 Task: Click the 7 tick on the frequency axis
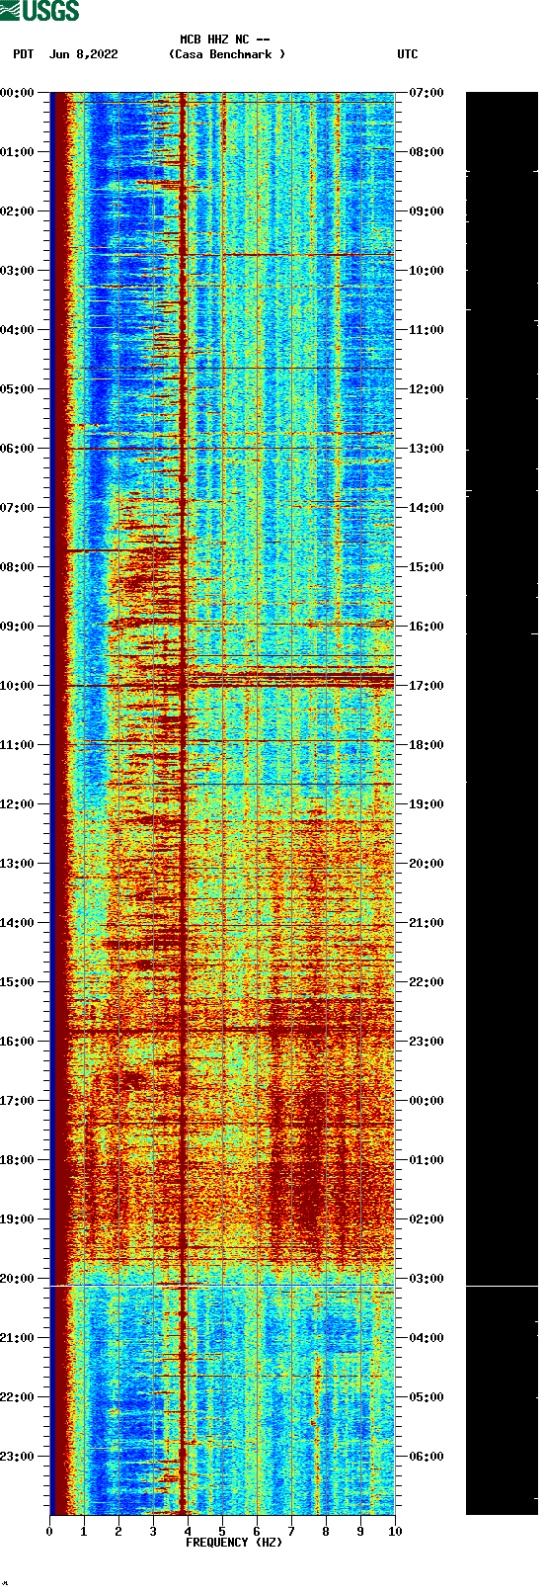[x=291, y=1531]
